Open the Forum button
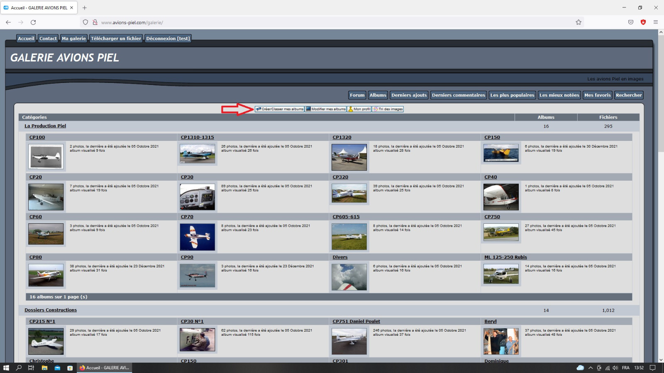 pyautogui.click(x=357, y=95)
